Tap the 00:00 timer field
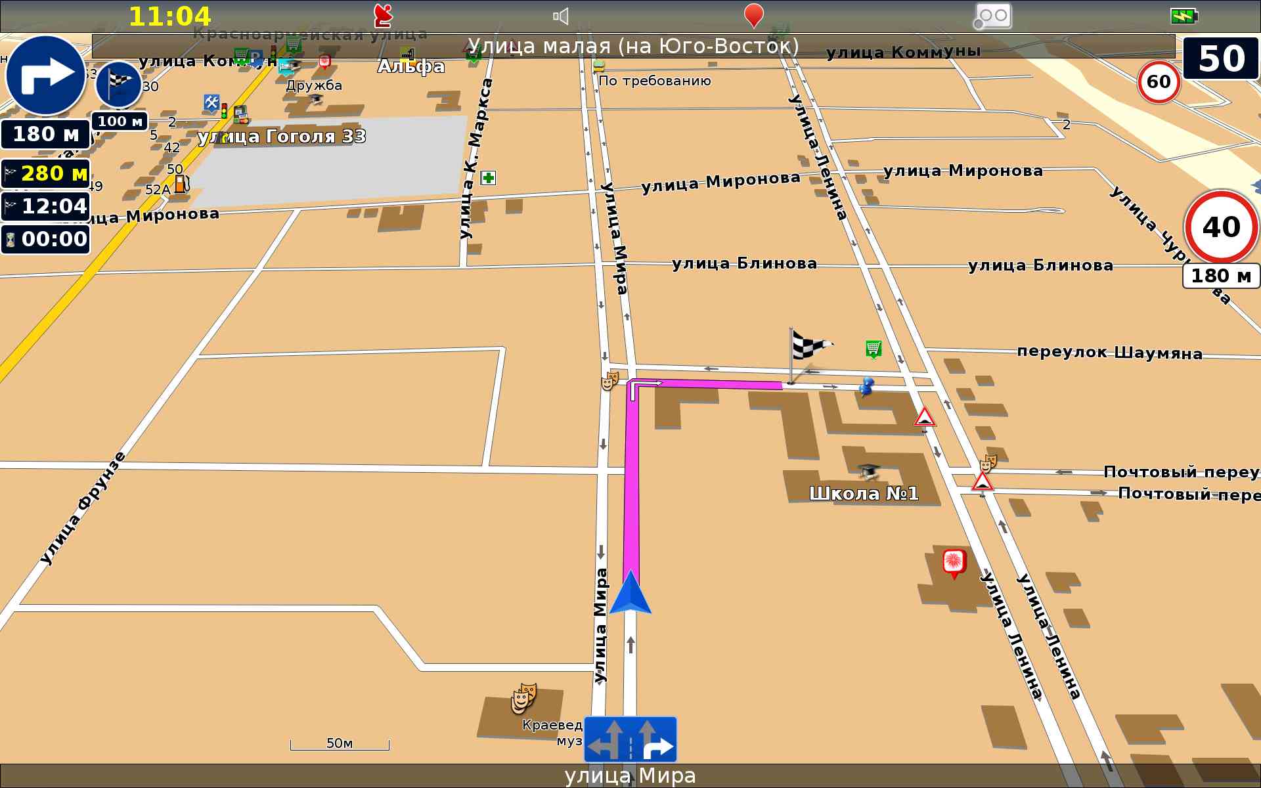The width and height of the screenshot is (1261, 788). (x=45, y=239)
